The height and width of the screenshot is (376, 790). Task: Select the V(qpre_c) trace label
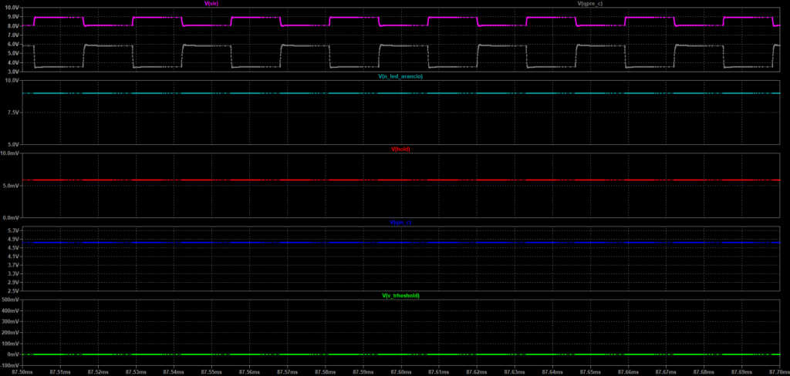[589, 4]
